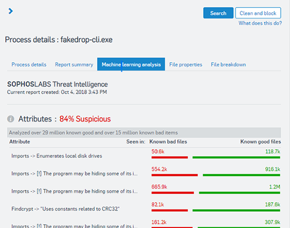Select the 'Enumerates local disk drives' attribute row
This screenshot has height=228, width=290.
[57, 156]
